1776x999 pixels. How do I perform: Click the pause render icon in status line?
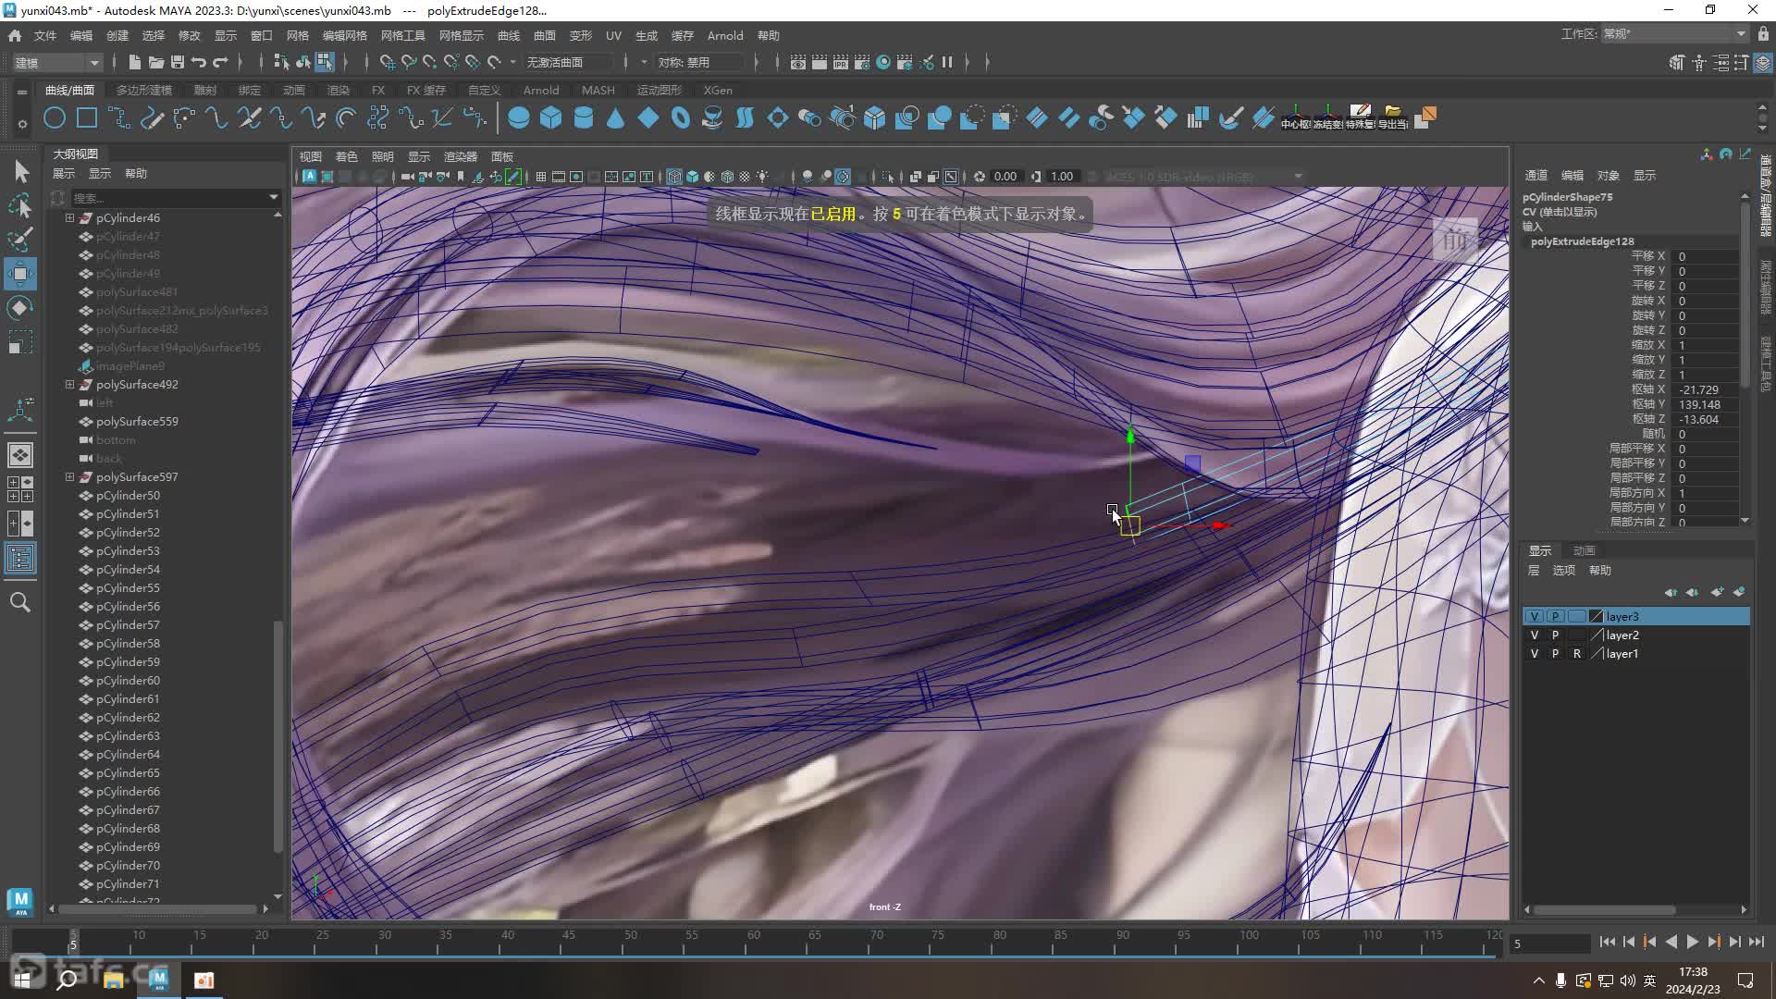pos(947,62)
